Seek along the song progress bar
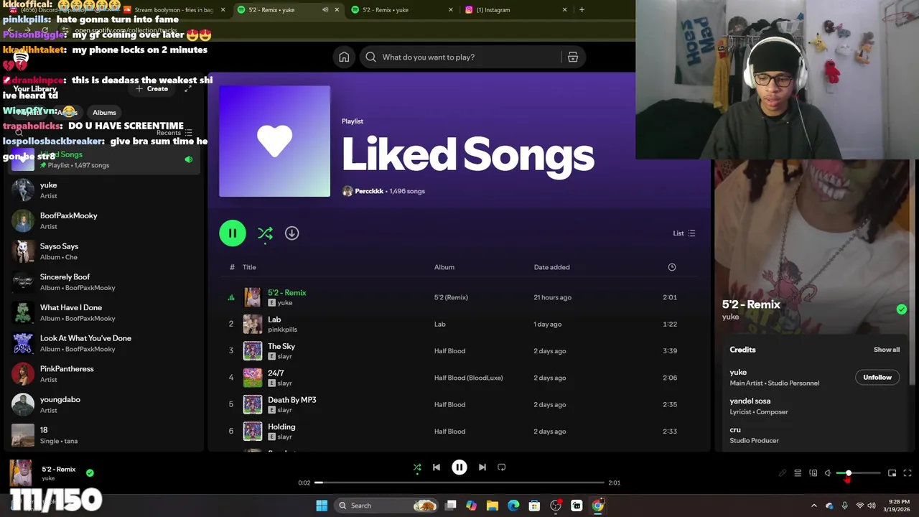 pyautogui.click(x=459, y=483)
